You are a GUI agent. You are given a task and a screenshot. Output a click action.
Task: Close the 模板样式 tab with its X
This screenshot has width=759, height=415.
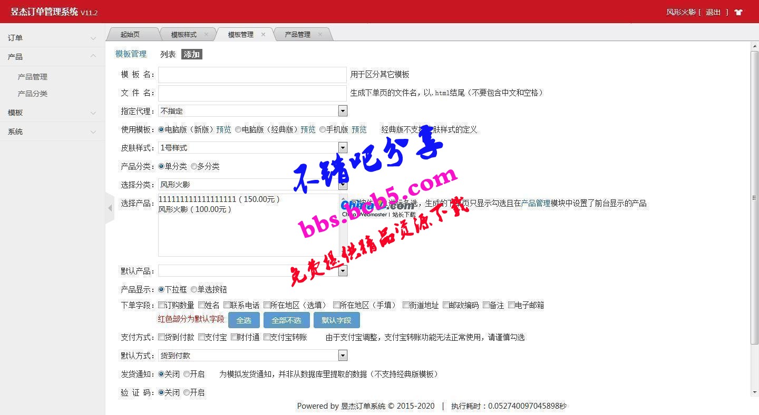[x=206, y=34]
